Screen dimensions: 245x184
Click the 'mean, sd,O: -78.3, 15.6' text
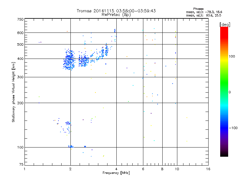(x=204, y=12)
